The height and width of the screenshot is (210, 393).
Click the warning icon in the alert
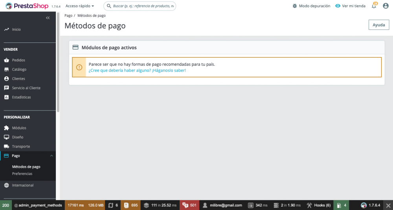[x=79, y=67]
